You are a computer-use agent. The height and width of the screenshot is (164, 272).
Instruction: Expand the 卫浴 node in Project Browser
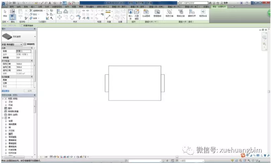point(6,102)
